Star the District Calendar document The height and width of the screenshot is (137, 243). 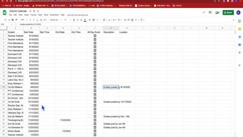(x=30, y=11)
